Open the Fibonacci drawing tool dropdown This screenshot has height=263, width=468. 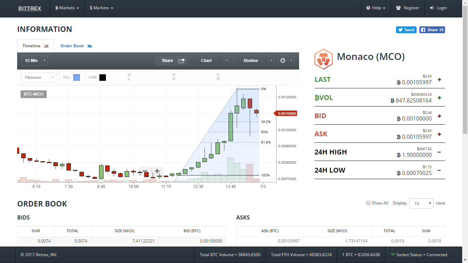coord(38,77)
